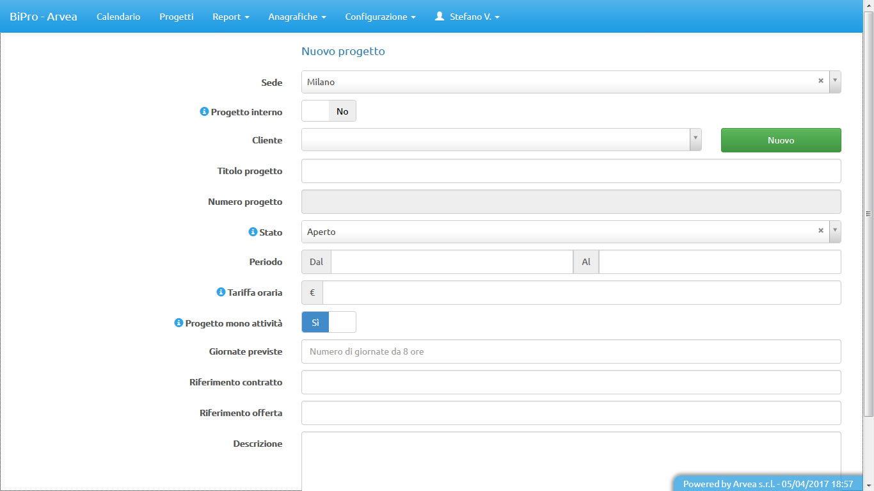Open the Stato dropdown arrow
This screenshot has height=491, width=874.
pos(835,231)
